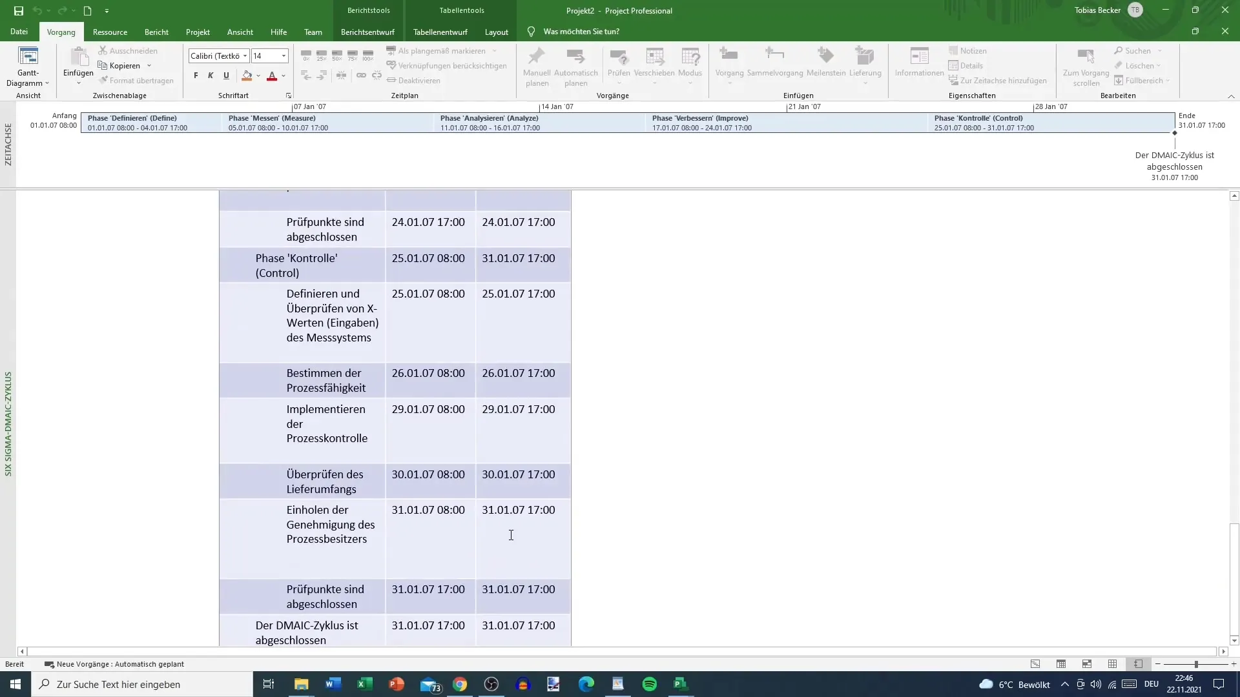Expand the Kopieren dropdown arrow
The image size is (1240, 697).
[149, 65]
